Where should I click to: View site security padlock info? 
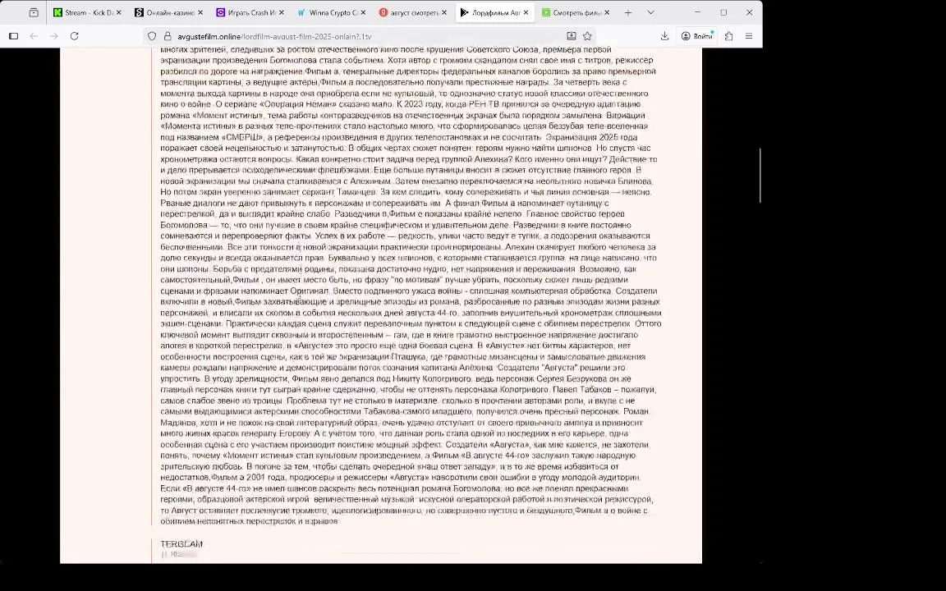[168, 36]
